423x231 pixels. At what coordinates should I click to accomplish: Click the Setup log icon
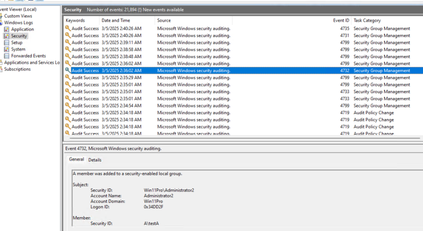7,43
